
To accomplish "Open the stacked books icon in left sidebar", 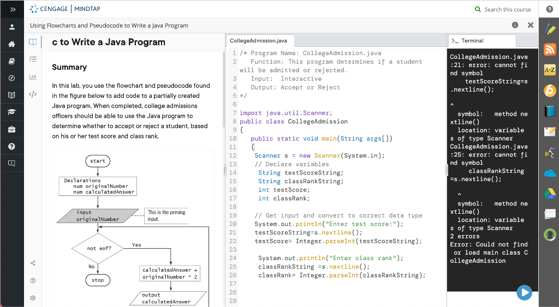I will pos(12,61).
